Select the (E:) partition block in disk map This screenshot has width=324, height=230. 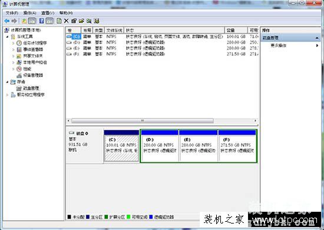[198, 146]
